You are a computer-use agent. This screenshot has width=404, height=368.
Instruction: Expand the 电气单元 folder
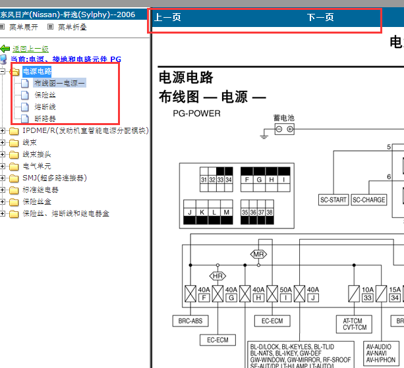[x=3, y=167]
